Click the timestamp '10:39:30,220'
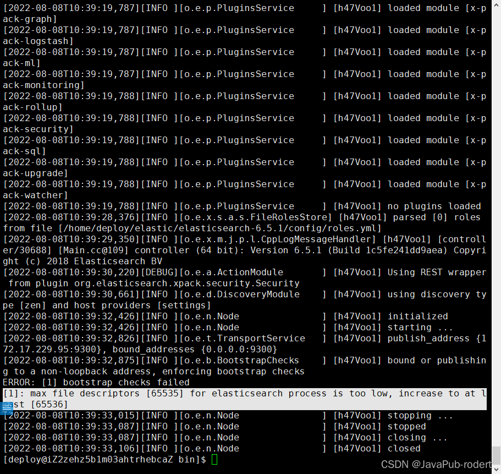The height and width of the screenshot is (474, 501). click(104, 273)
